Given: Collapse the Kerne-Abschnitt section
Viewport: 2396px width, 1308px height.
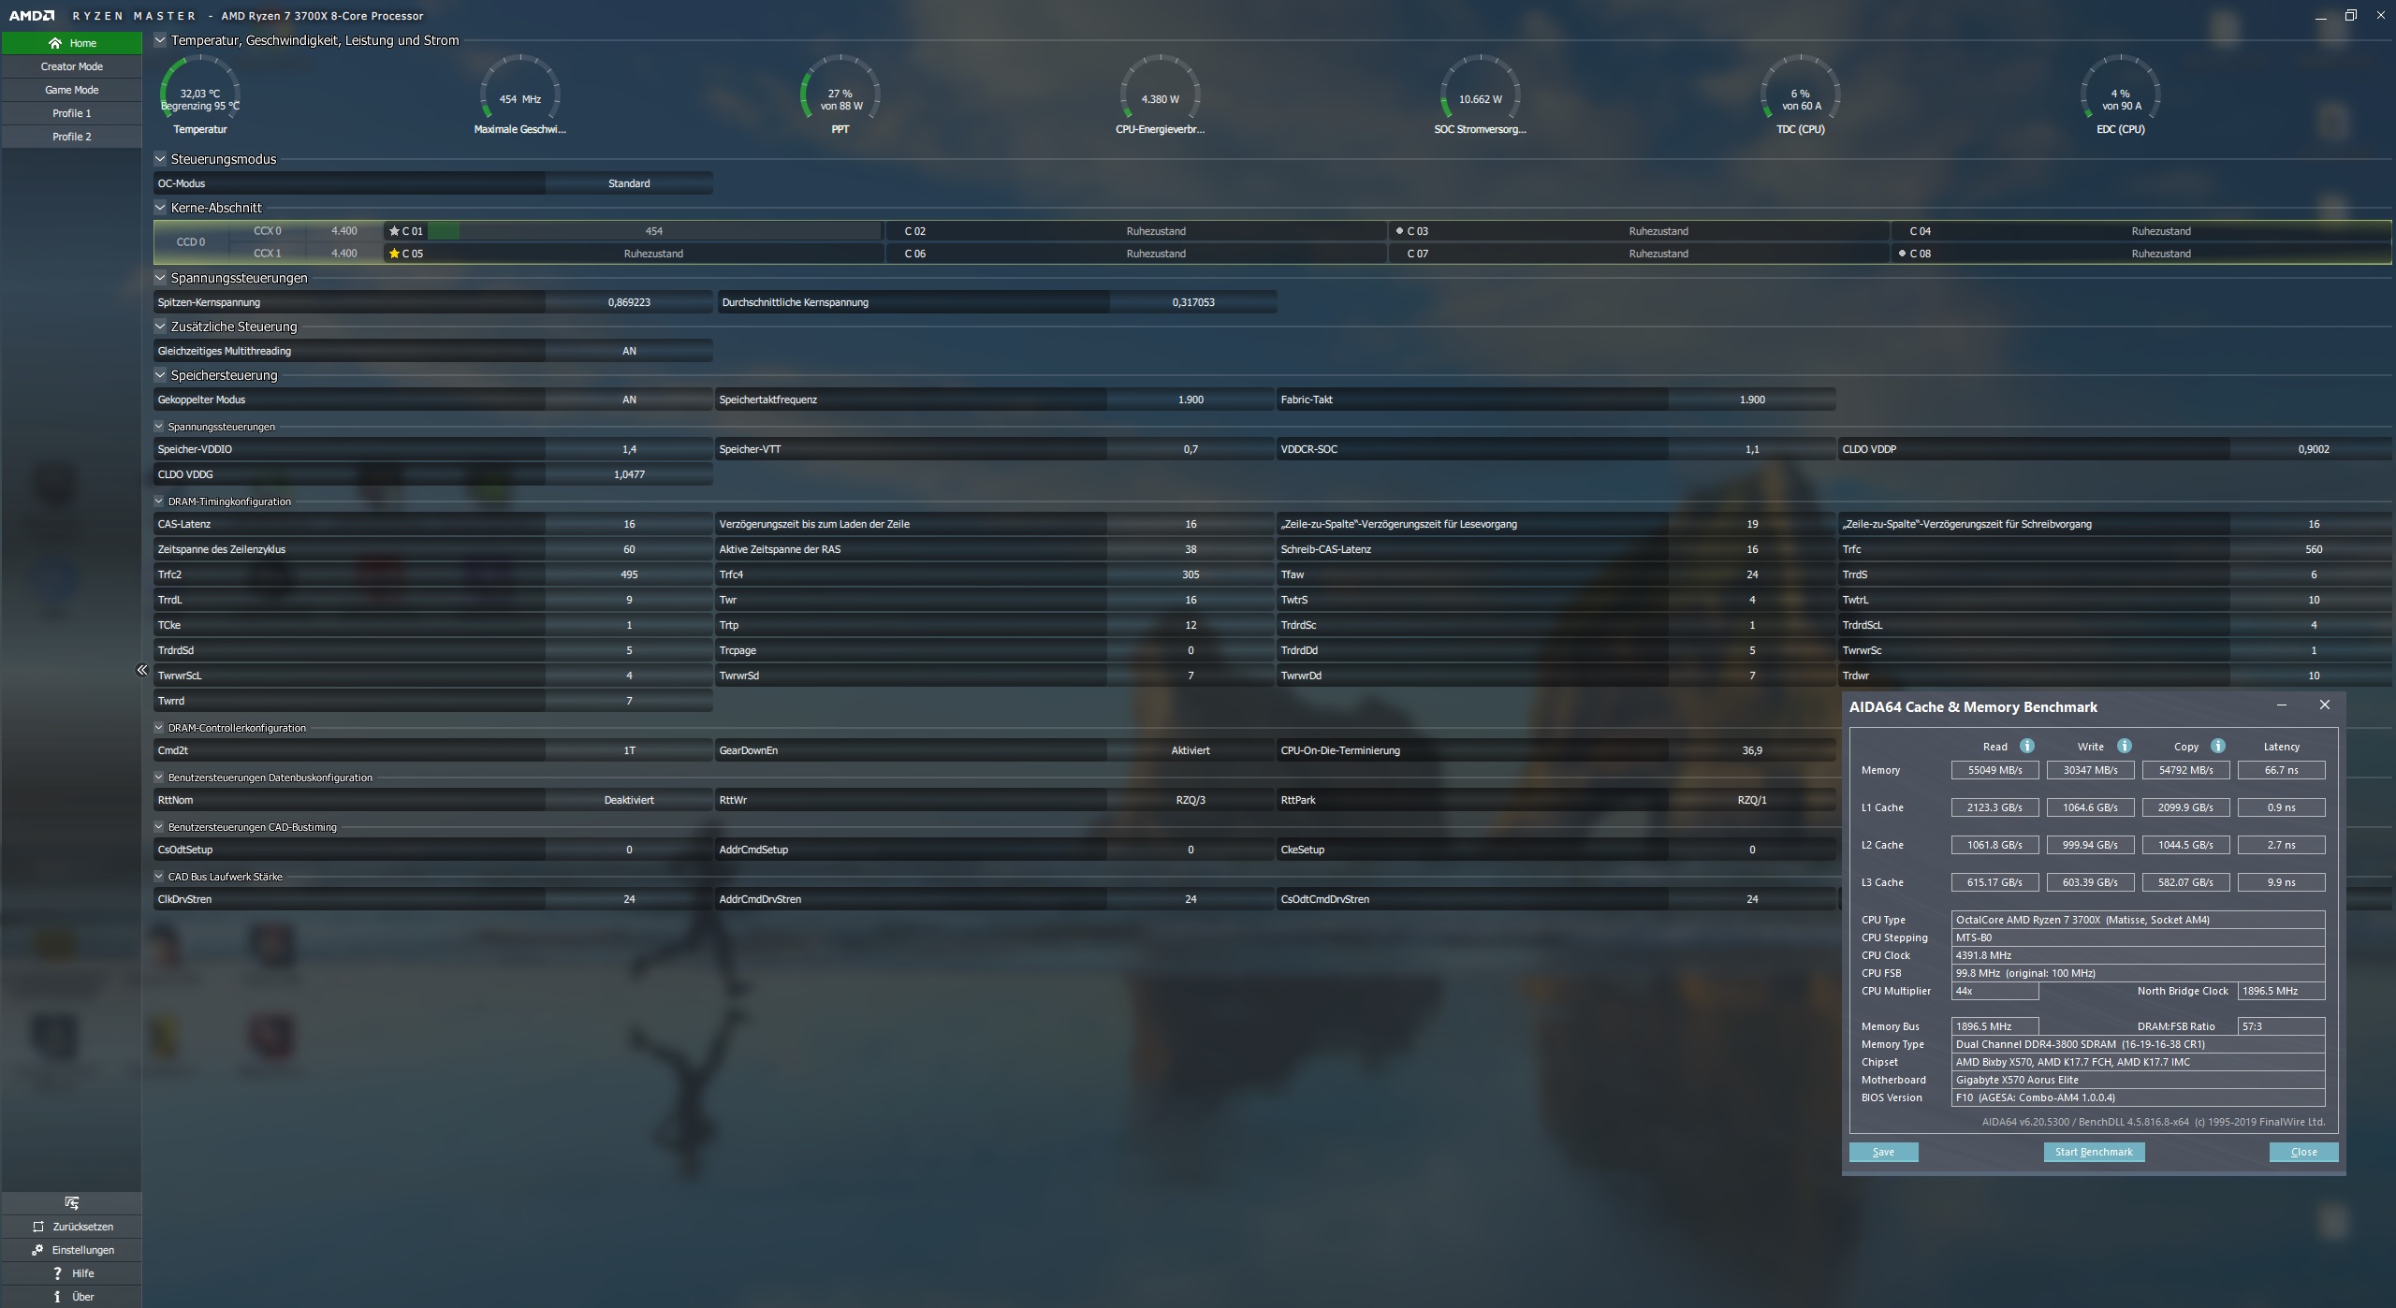Looking at the screenshot, I should (x=160, y=208).
